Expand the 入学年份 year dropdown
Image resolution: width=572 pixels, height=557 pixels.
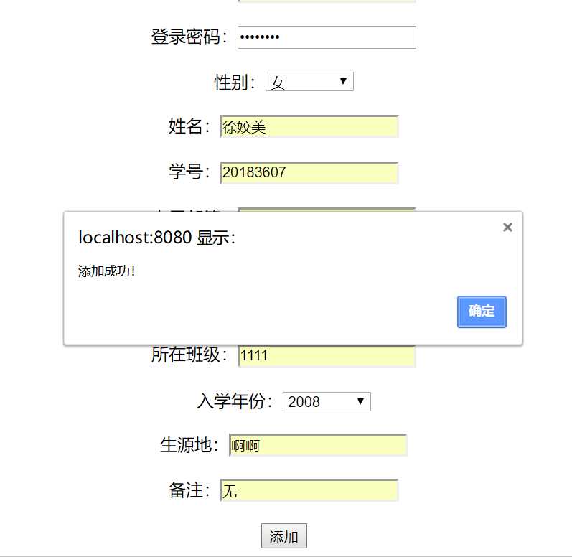327,401
